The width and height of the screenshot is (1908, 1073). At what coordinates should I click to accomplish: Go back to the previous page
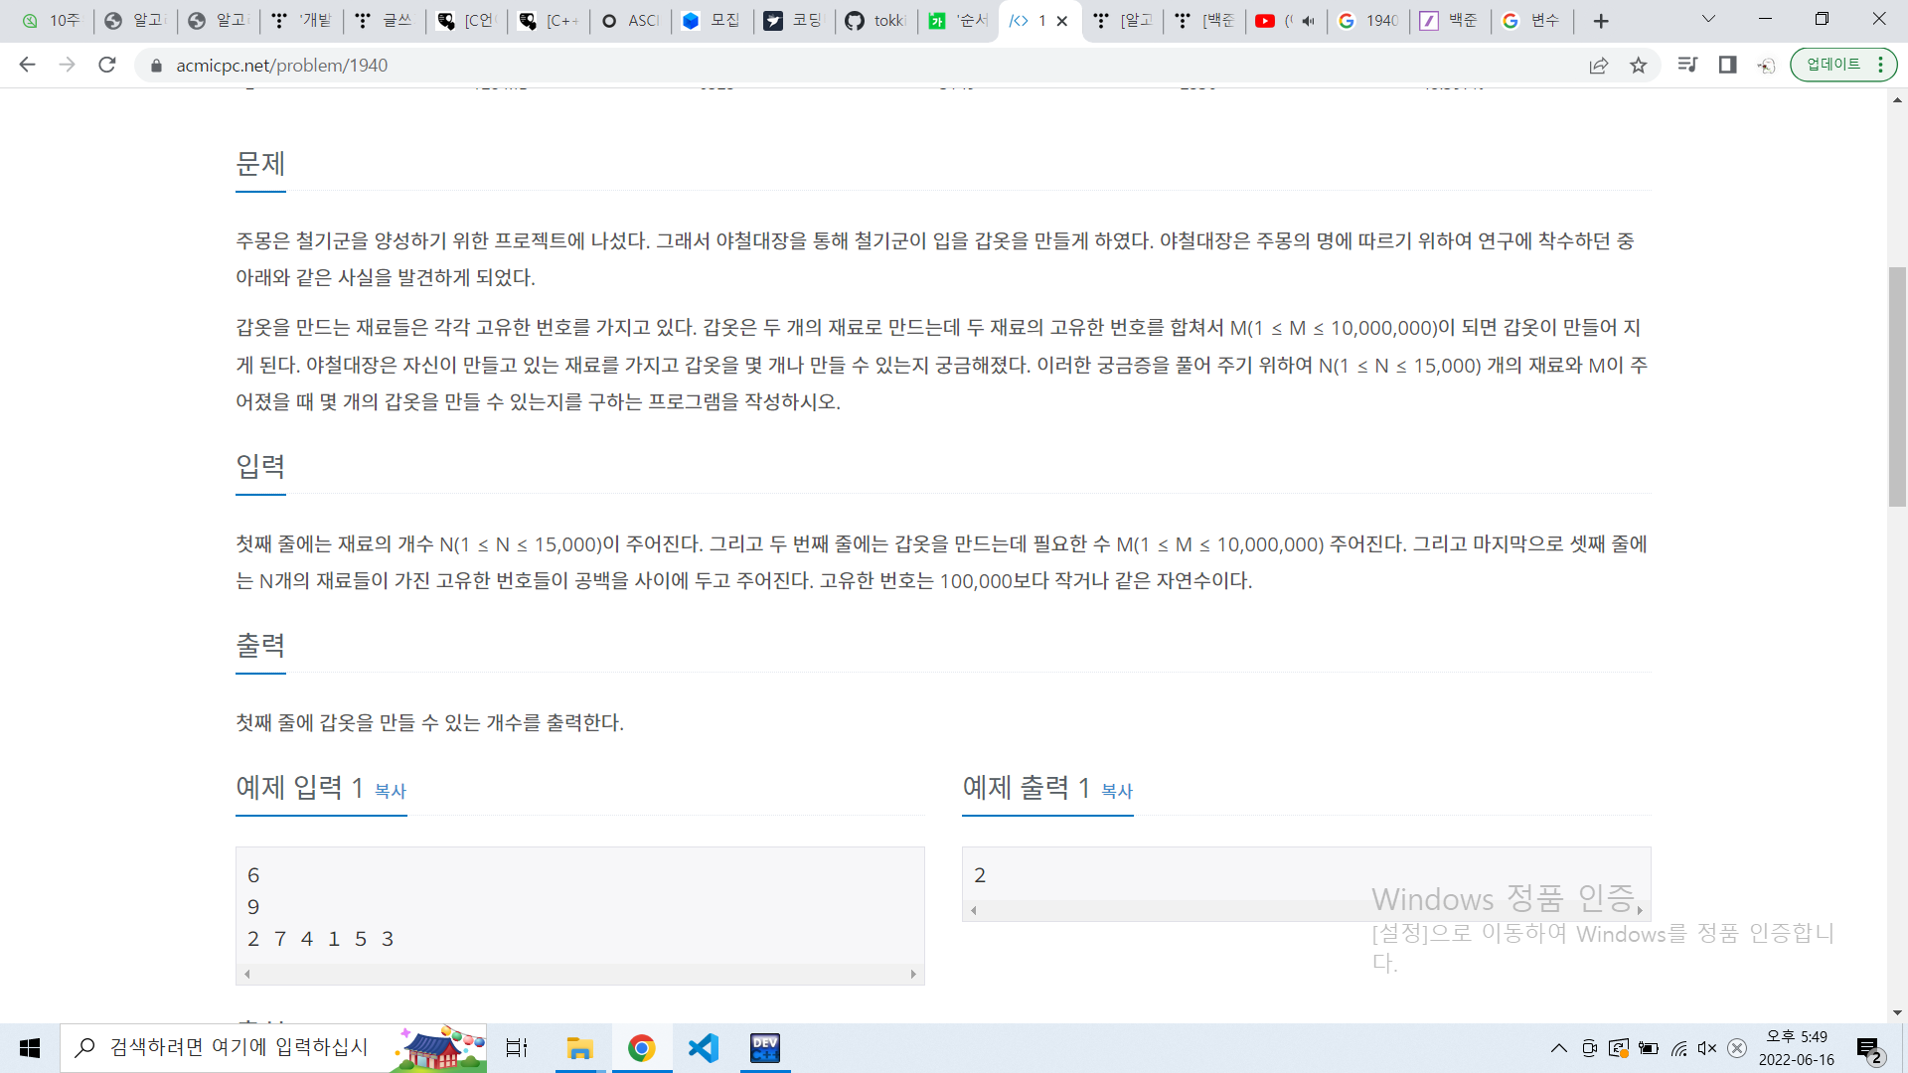27,65
